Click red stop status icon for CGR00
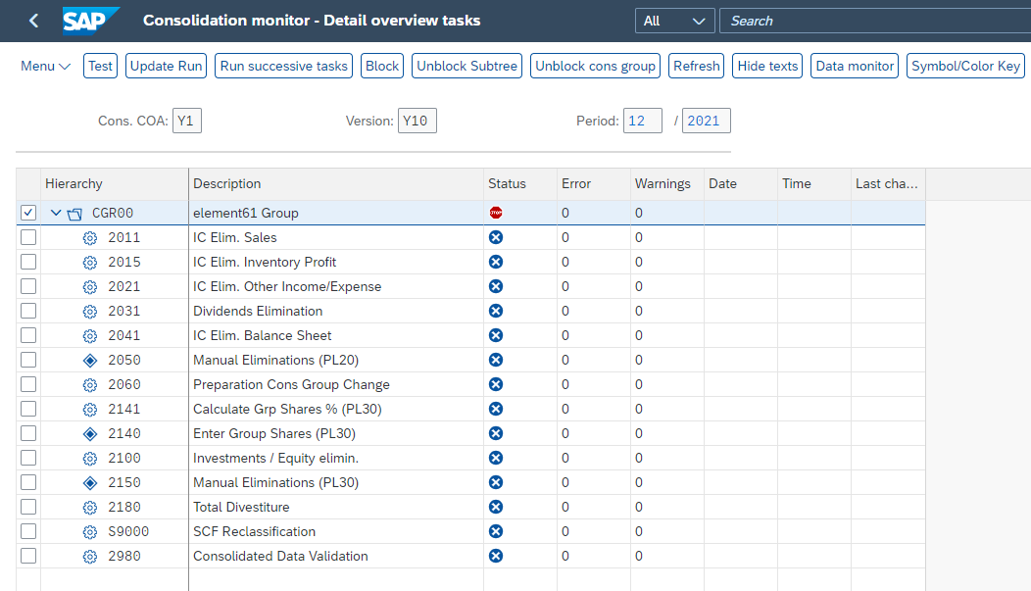Image resolution: width=1031 pixels, height=591 pixels. 496,213
